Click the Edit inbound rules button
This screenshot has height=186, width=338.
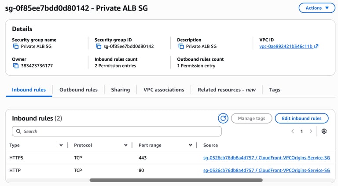[x=301, y=118]
